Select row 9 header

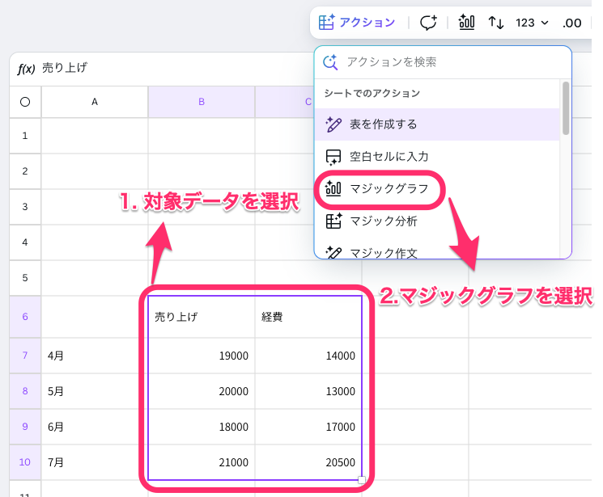coord(25,427)
